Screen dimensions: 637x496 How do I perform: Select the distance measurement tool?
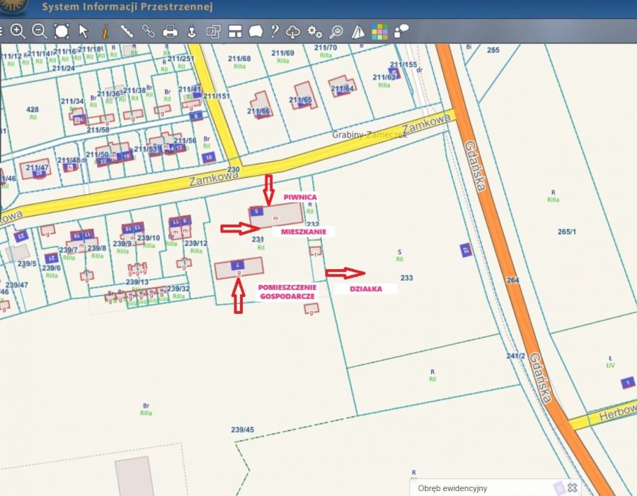point(127,30)
